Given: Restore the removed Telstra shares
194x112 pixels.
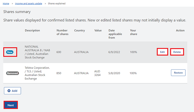Looking at the screenshot, I should point(178,73).
